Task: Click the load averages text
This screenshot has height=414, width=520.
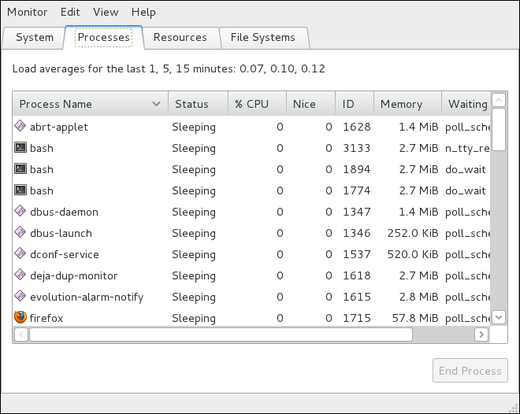Action: click(169, 68)
